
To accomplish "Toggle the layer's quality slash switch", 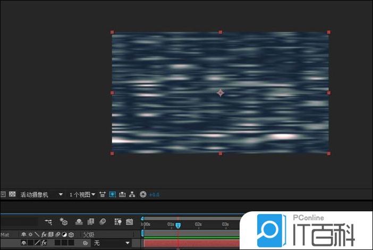I will pyautogui.click(x=37, y=243).
